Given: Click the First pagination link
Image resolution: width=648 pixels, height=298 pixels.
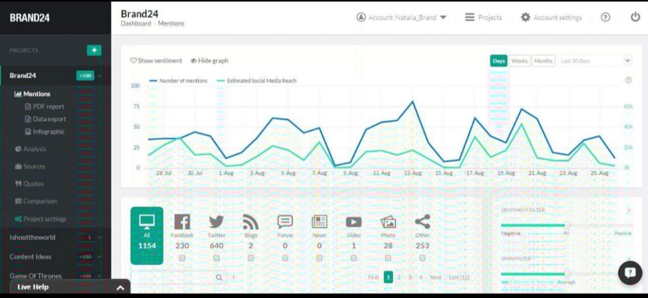Looking at the screenshot, I should 373,277.
